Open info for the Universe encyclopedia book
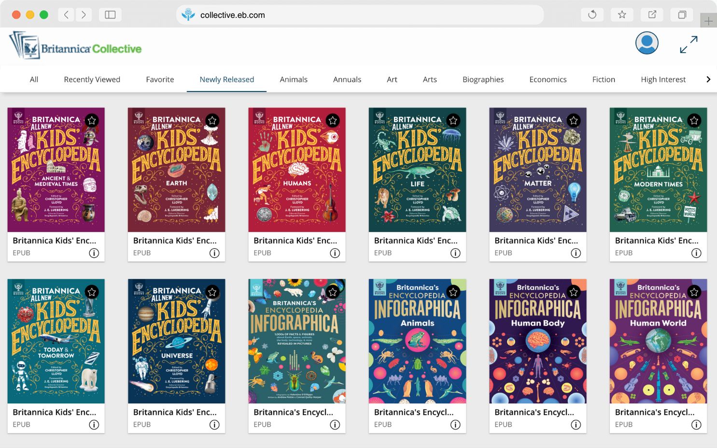Screen dimensions: 717x448 point(214,425)
